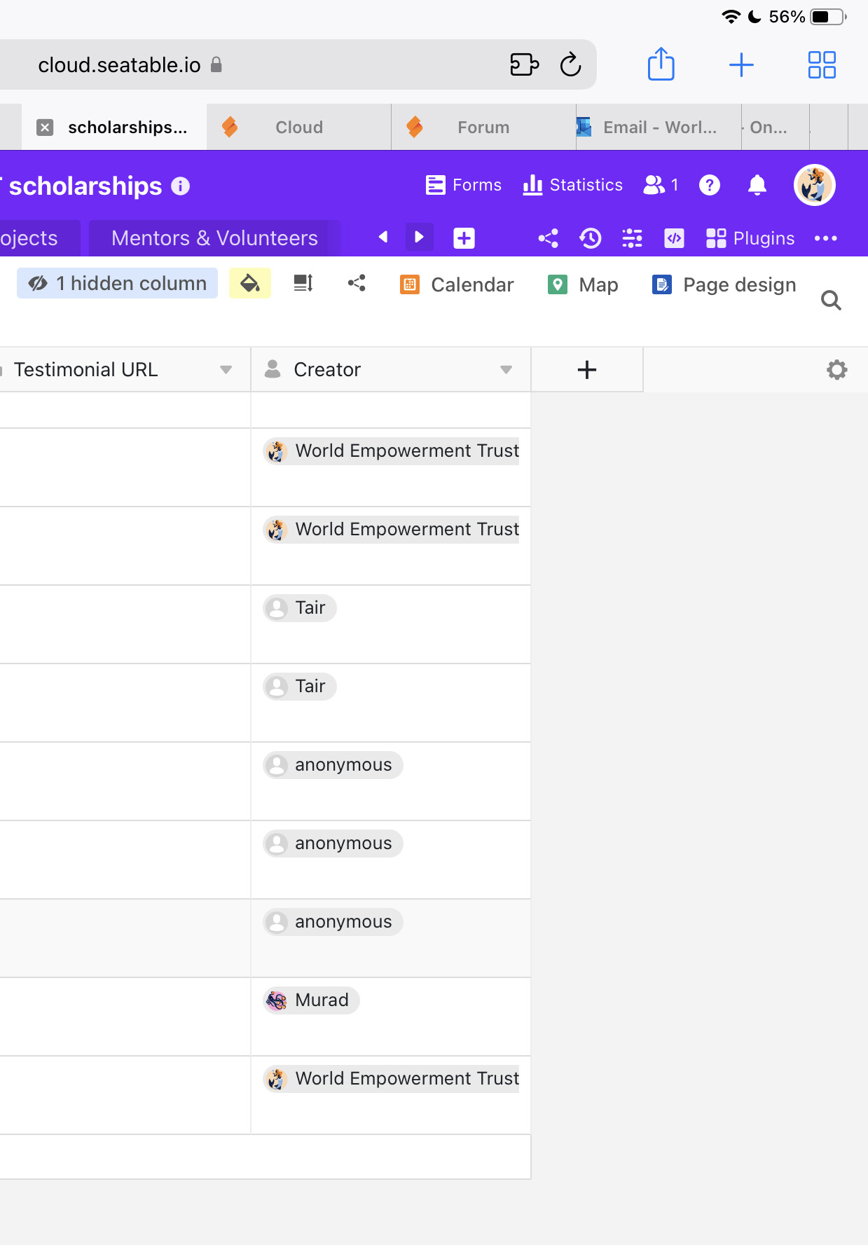Viewport: 868px width, 1245px height.
Task: Switch to the Forum browser tab
Action: (483, 128)
